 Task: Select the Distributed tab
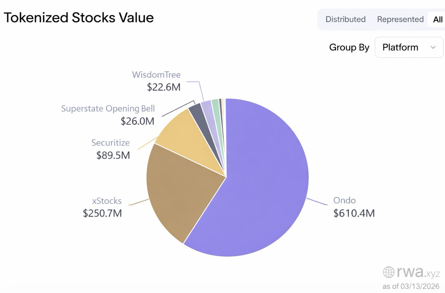click(345, 19)
